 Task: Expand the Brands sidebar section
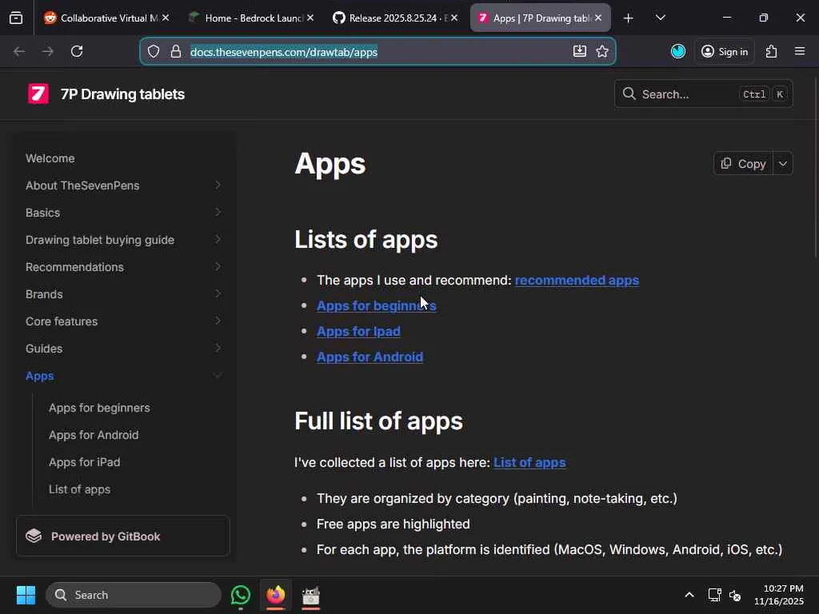pyautogui.click(x=218, y=294)
